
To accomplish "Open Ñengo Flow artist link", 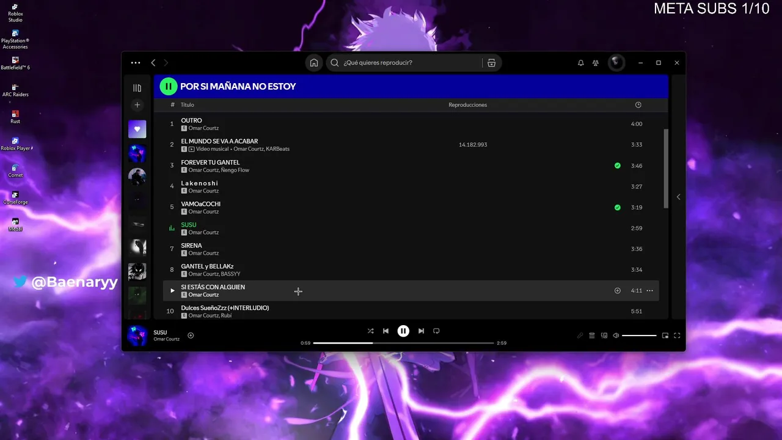I will point(235,170).
